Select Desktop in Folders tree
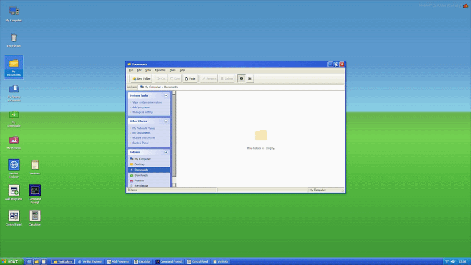Screen dimensions: 471x265 click(149, 164)
